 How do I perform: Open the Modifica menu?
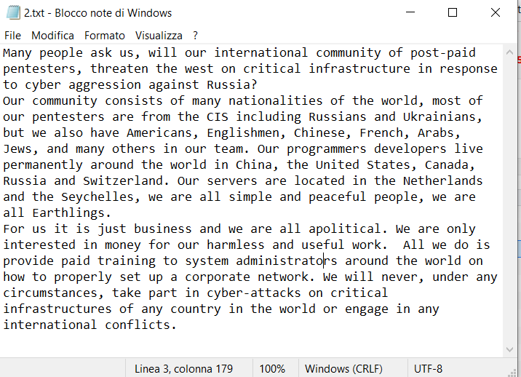pyautogui.click(x=52, y=35)
